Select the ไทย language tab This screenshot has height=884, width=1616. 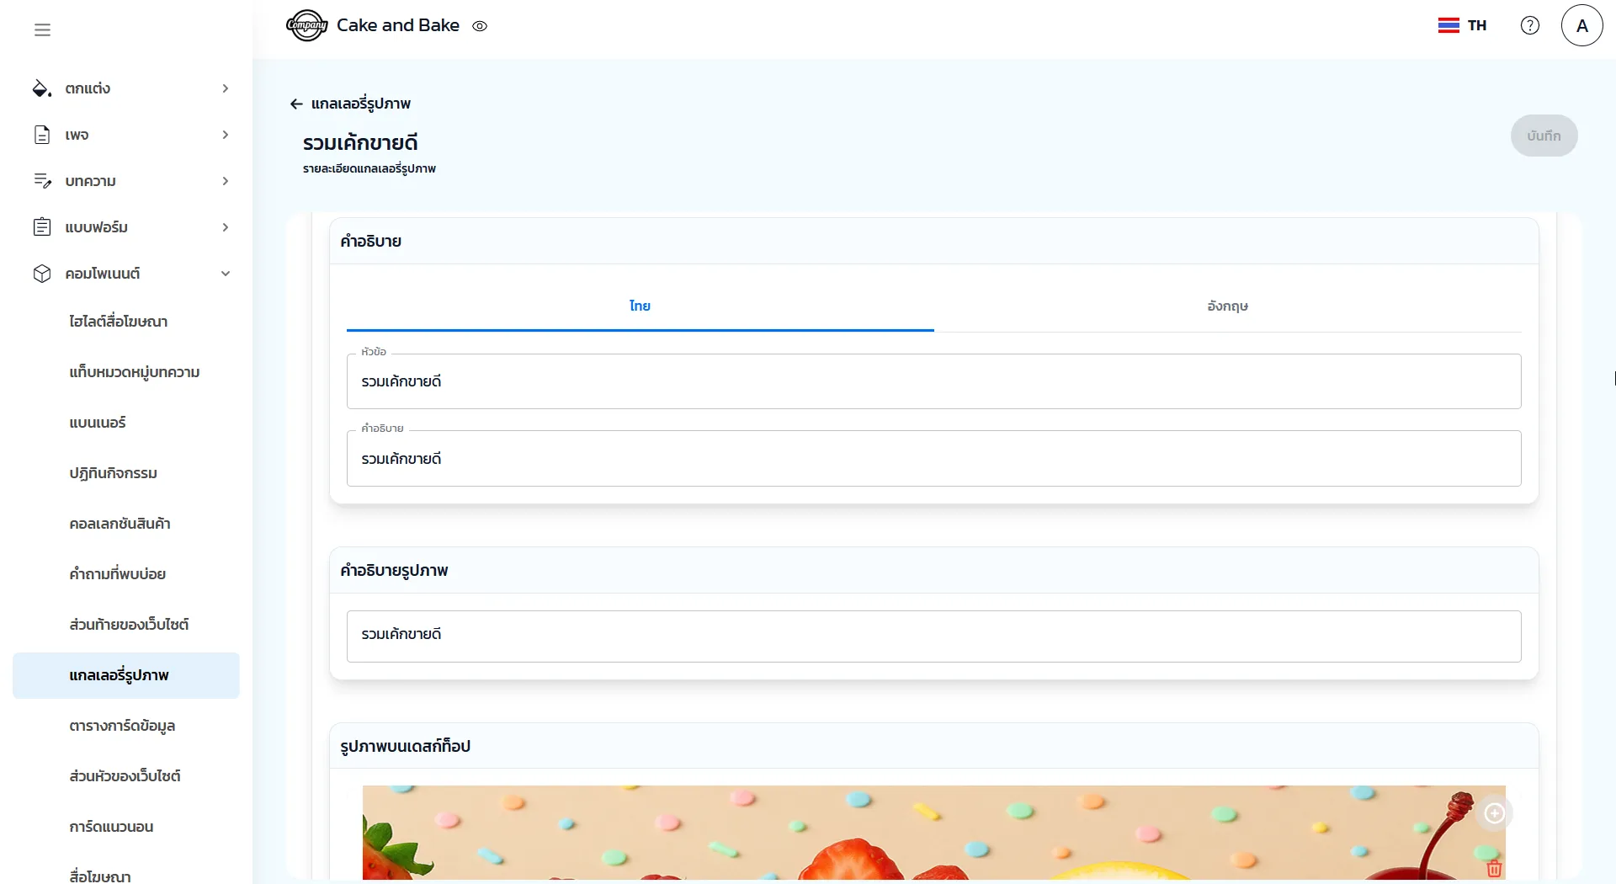tap(640, 306)
